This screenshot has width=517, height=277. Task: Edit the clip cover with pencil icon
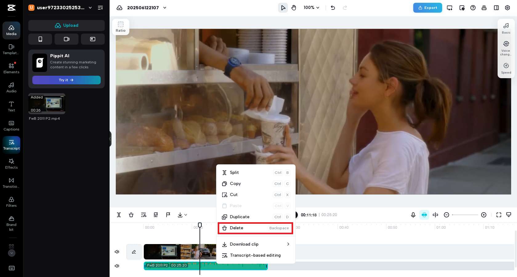click(134, 252)
